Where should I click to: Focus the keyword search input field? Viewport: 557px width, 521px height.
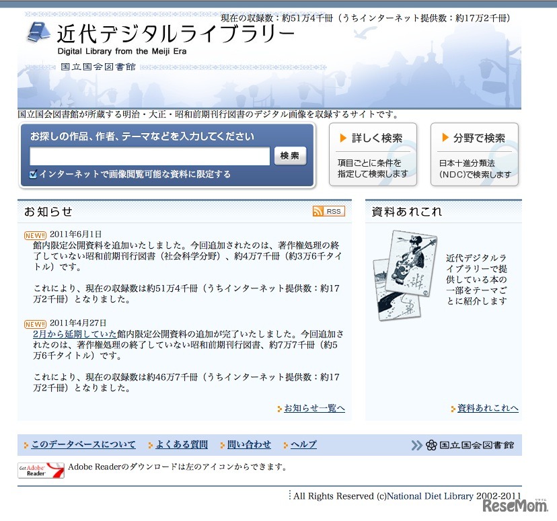[149, 156]
